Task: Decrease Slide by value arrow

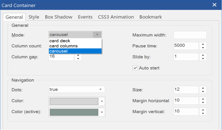Action: (x=203, y=59)
